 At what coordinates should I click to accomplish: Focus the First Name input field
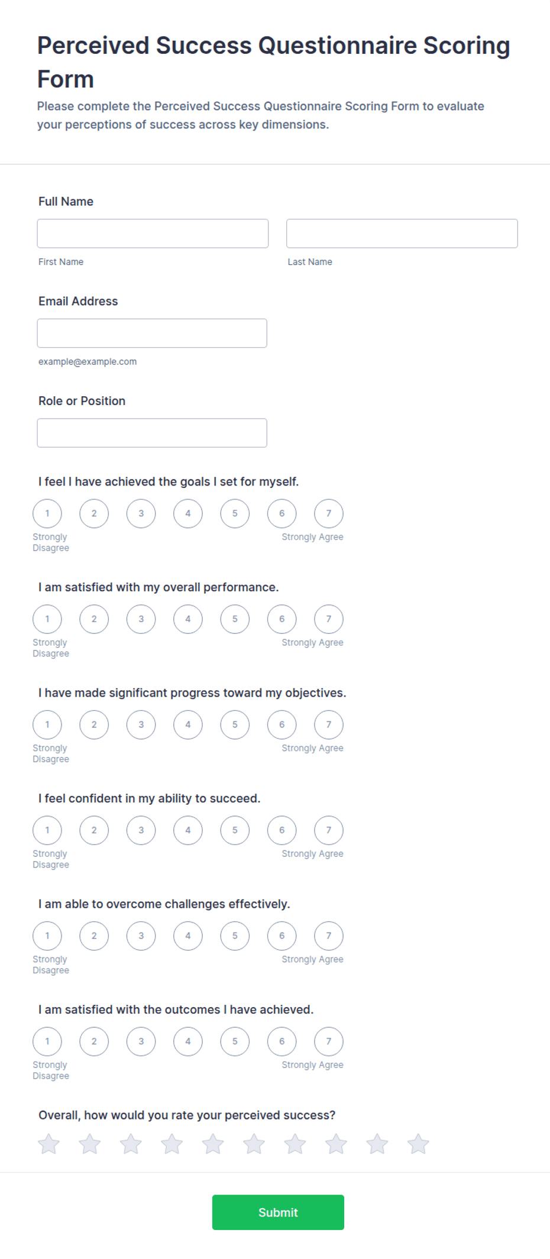coord(153,234)
